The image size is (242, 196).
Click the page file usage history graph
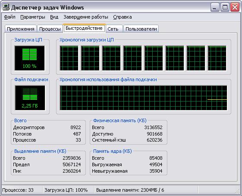pos(143,98)
